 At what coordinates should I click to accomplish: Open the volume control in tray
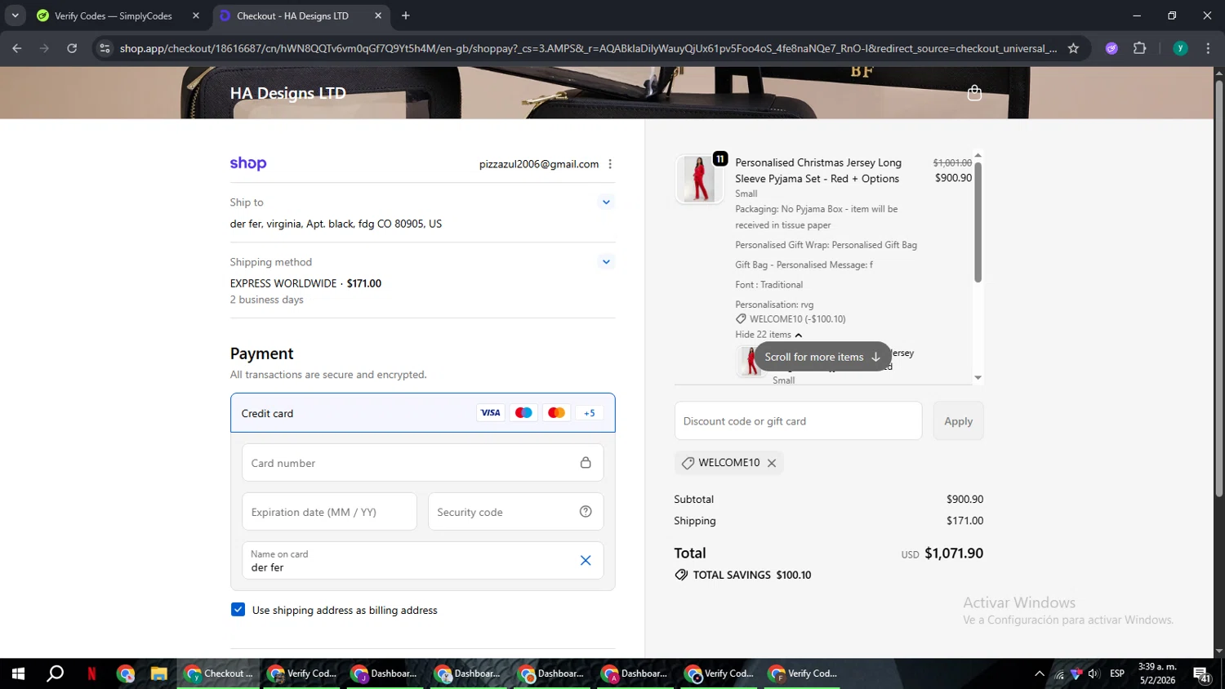pos(1094,673)
